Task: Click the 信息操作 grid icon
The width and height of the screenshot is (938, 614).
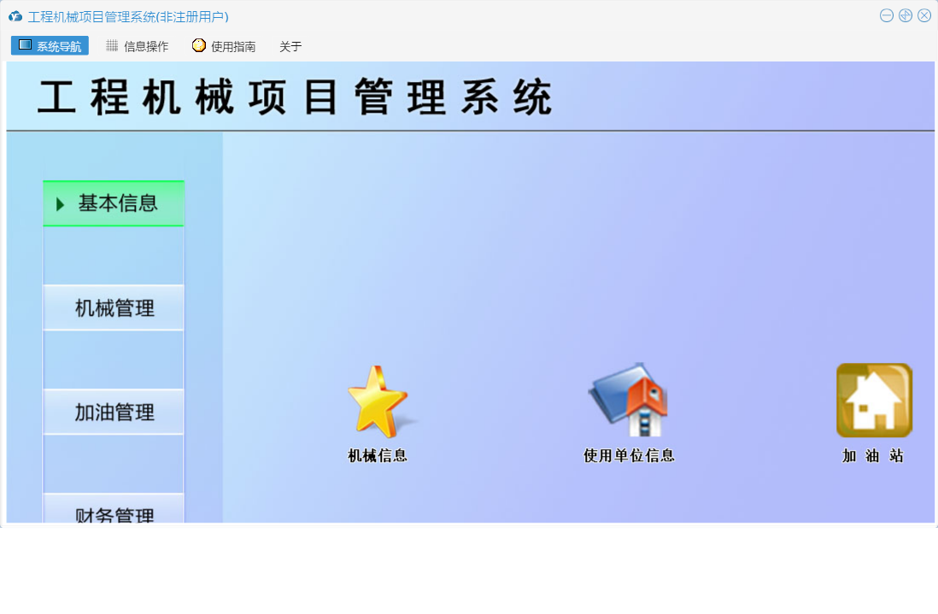Action: (x=112, y=45)
